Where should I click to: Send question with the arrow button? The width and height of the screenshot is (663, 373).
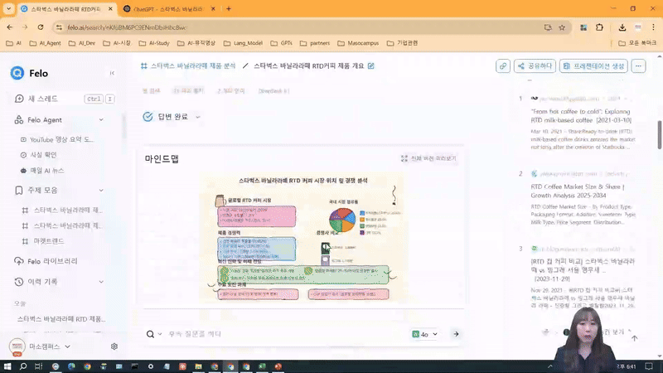(455, 334)
